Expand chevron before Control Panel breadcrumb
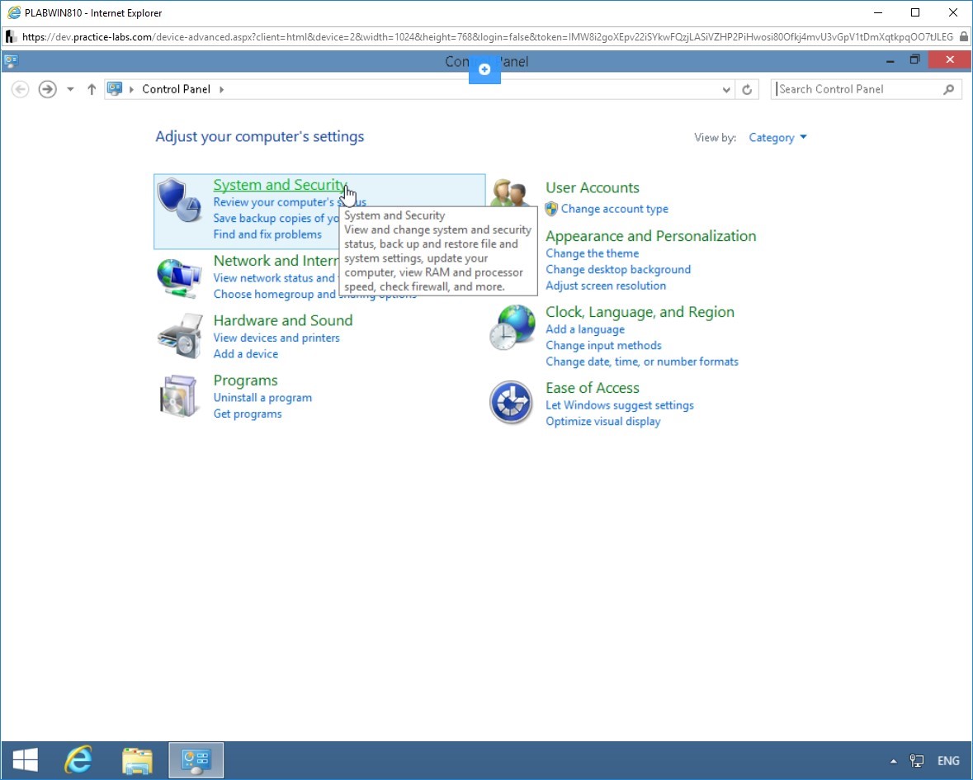The height and width of the screenshot is (780, 973). click(x=131, y=89)
